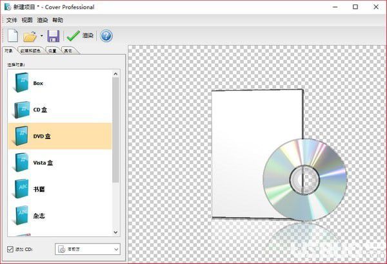Start rendering with the green checkmark toolbar button
The width and height of the screenshot is (387, 264).
80,36
